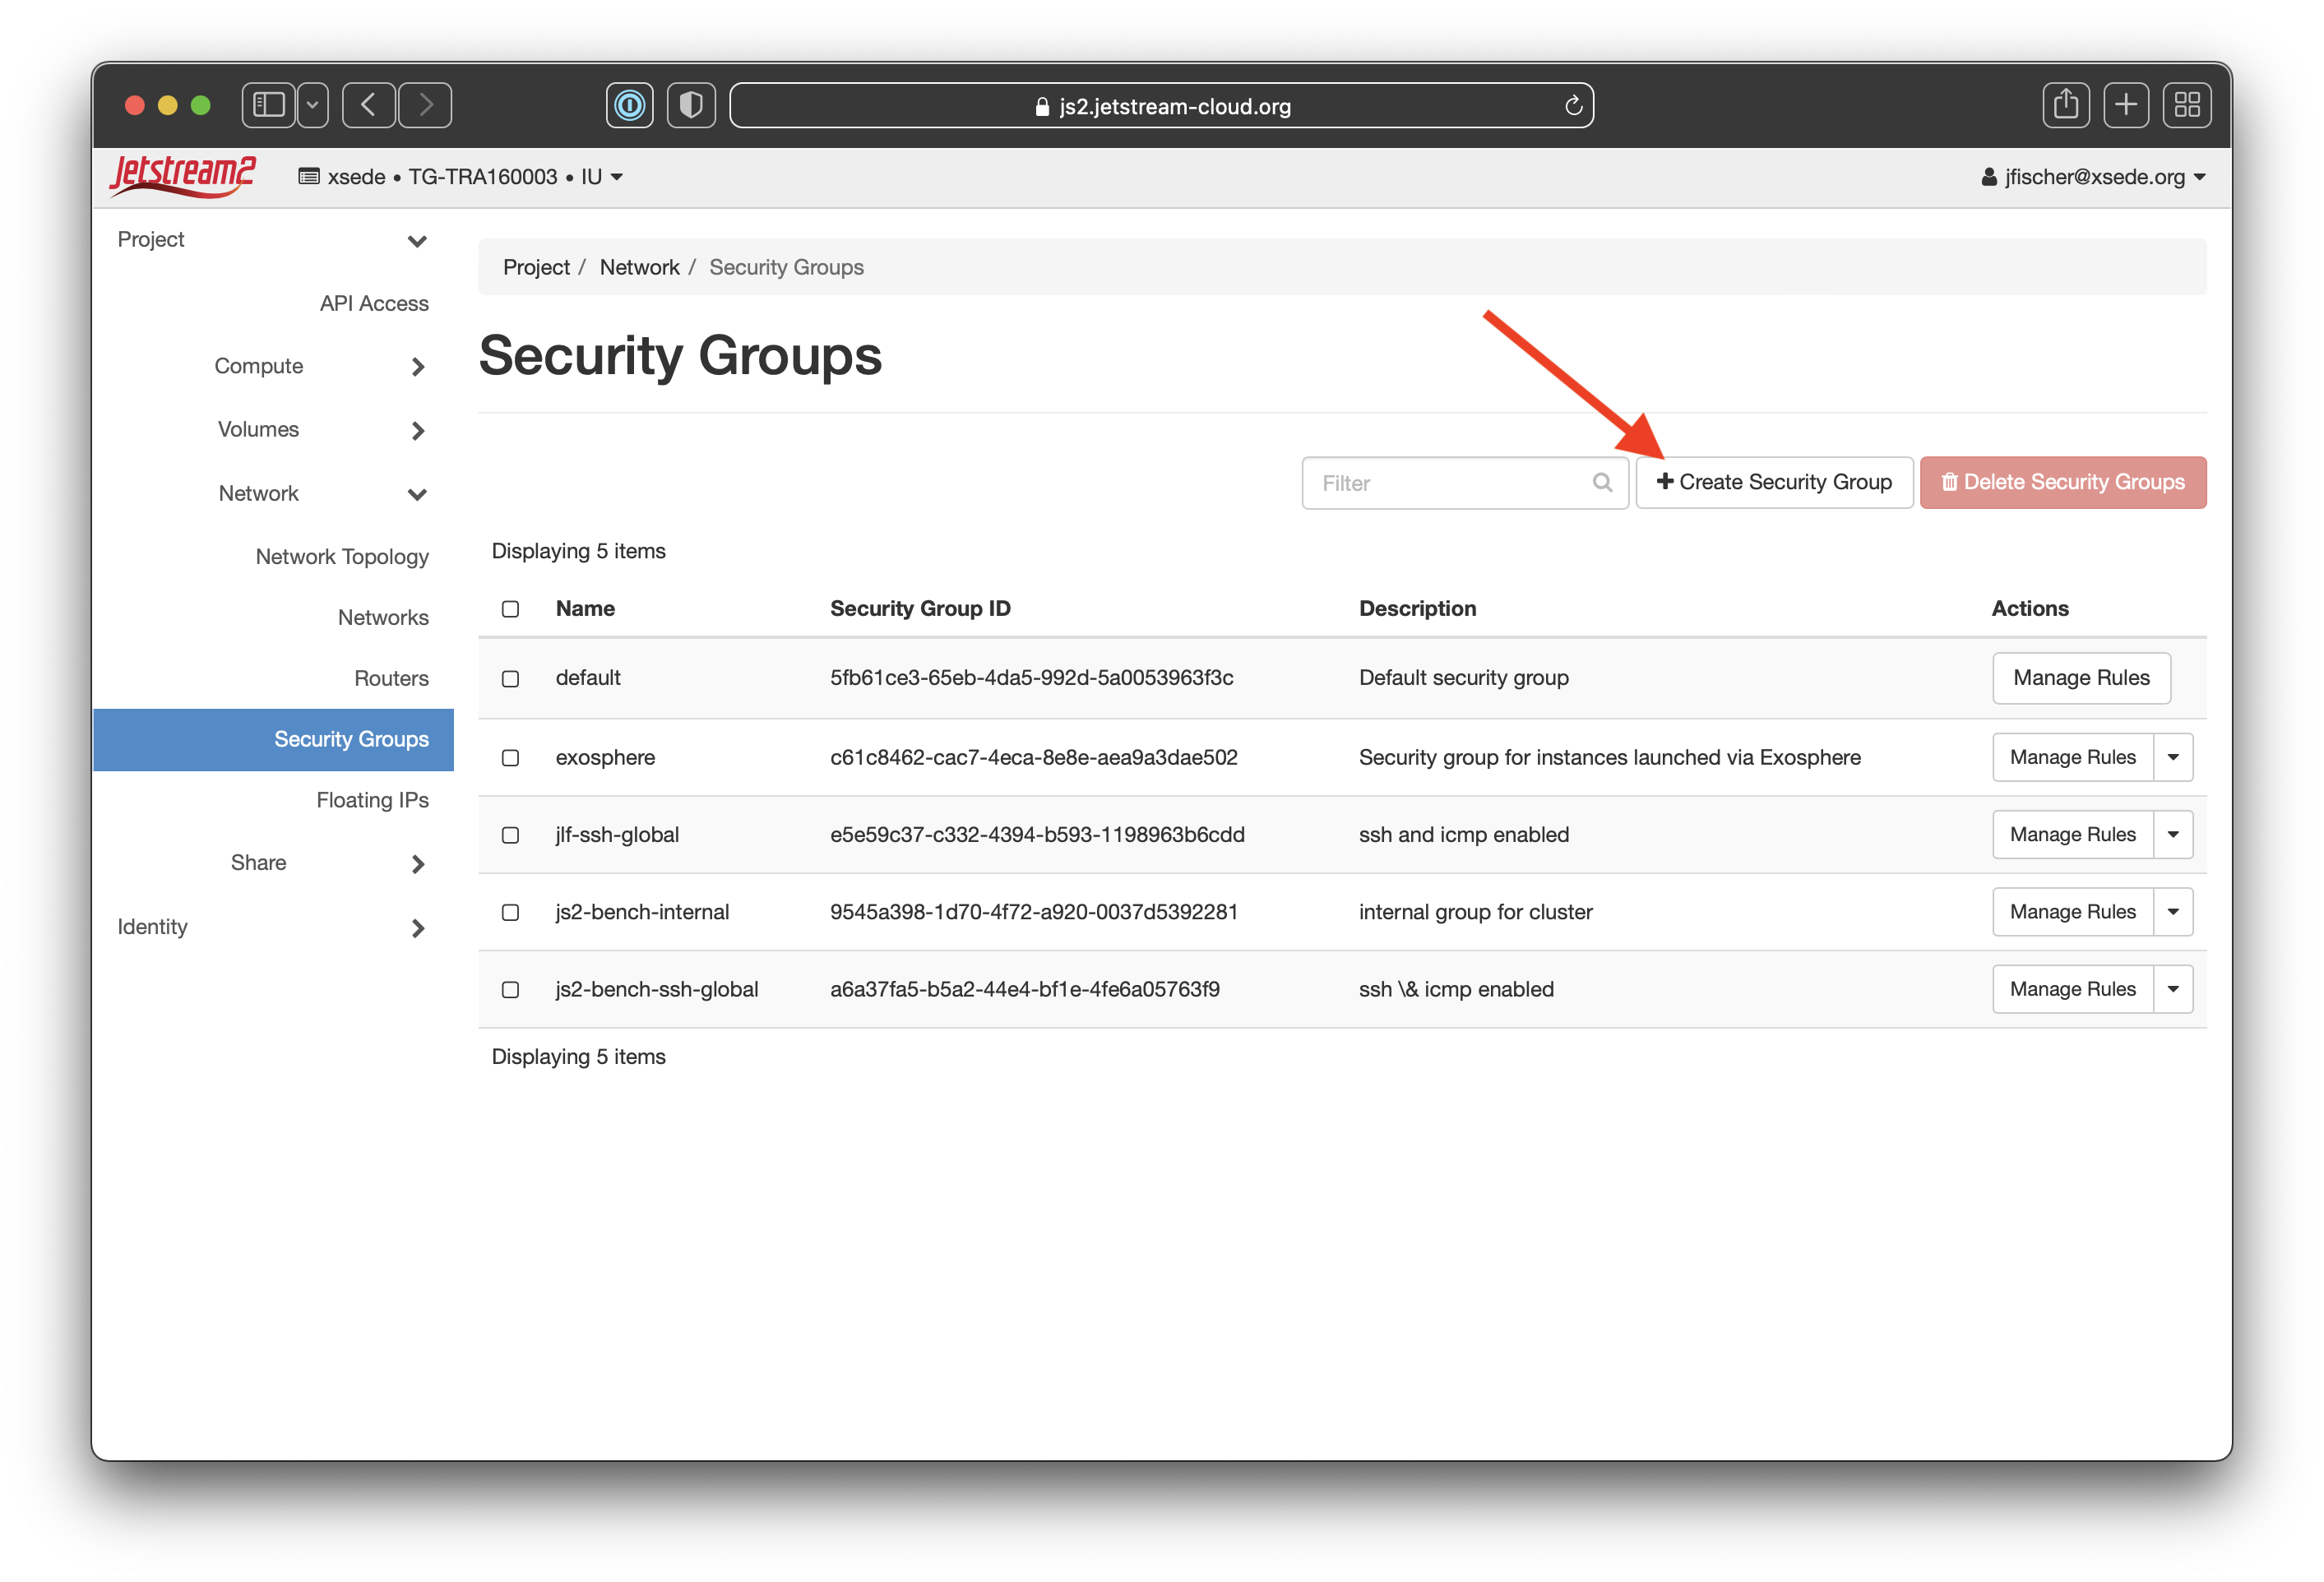Click the 1Password extension icon
Viewport: 2324px width, 1582px height.
629,105
